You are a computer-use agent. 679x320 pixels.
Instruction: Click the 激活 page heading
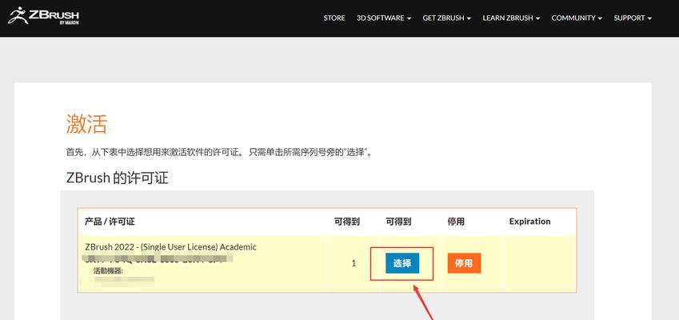coord(86,124)
